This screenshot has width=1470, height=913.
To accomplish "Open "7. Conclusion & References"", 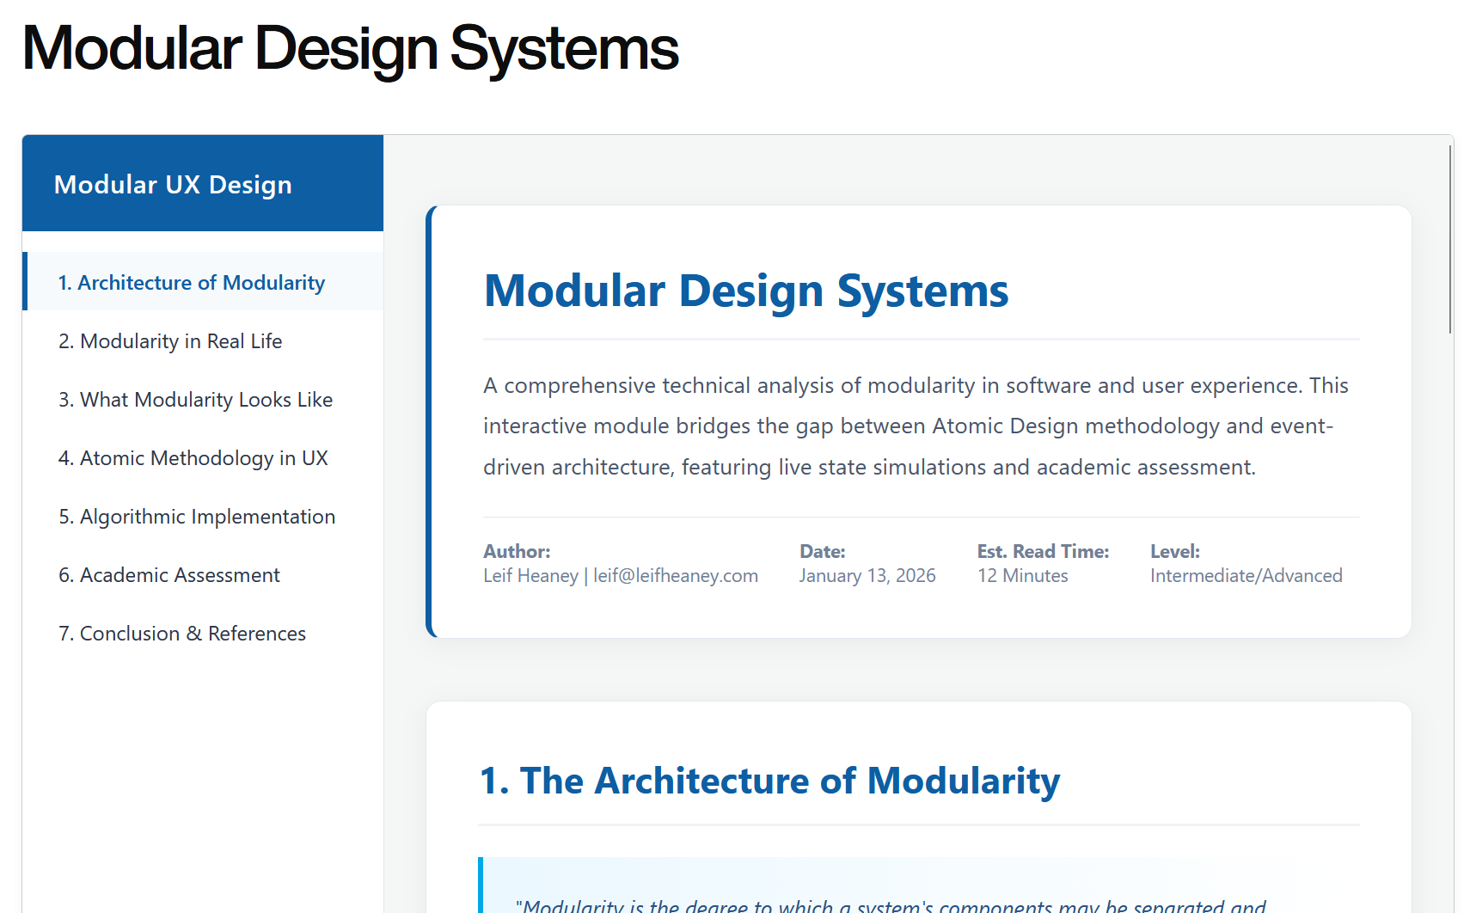I will [x=181, y=633].
